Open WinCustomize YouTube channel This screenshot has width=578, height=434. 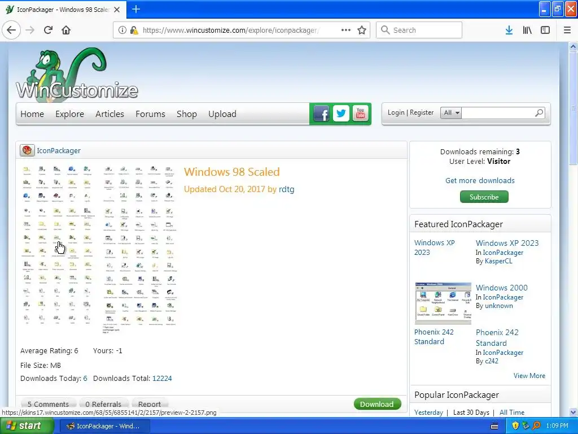360,114
